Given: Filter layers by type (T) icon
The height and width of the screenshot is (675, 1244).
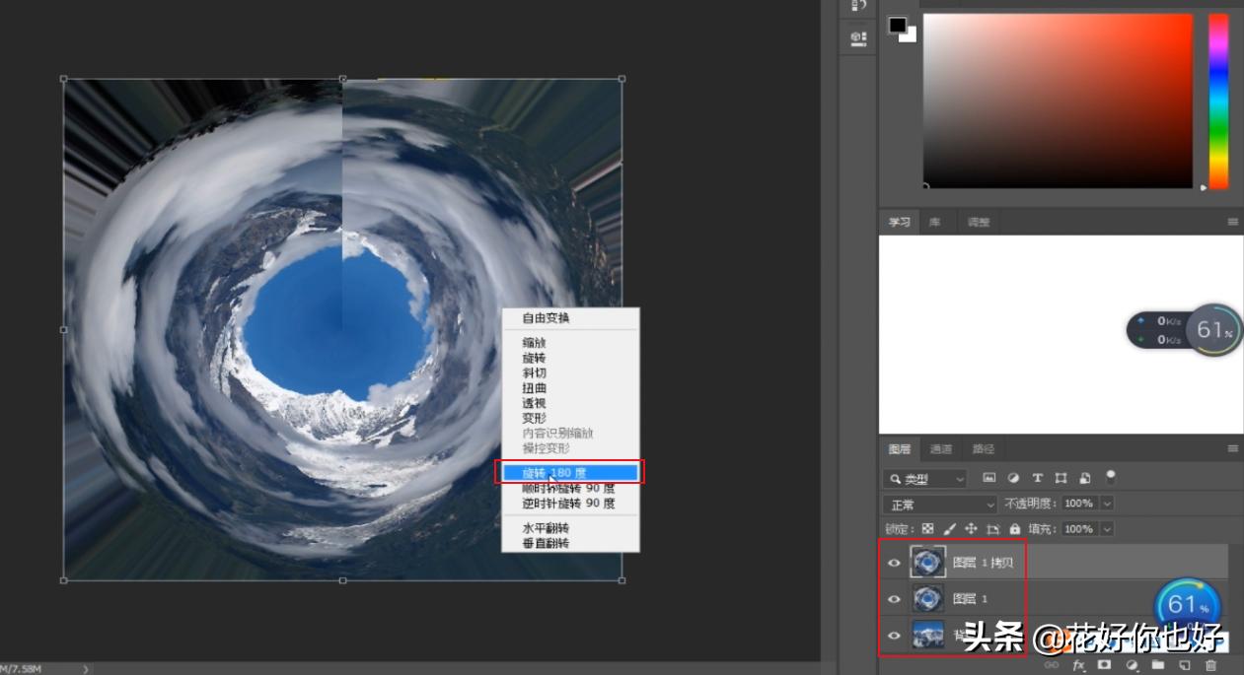Looking at the screenshot, I should click(x=1038, y=478).
